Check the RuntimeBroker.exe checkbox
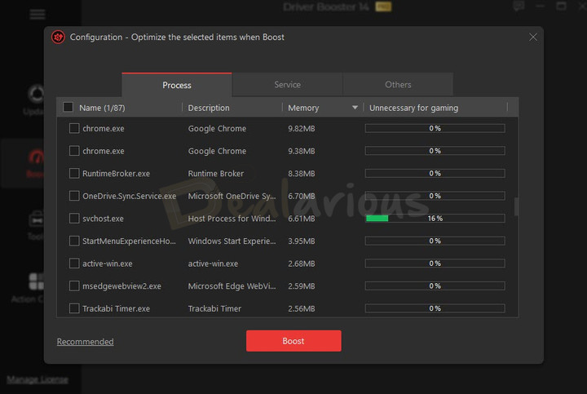Viewport: 587px width, 394px height. 74,173
